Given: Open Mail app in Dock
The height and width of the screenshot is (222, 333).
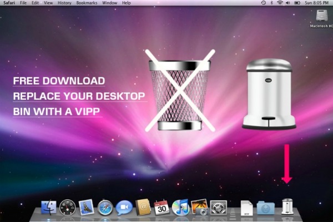Looking at the screenshot, I should click(86, 207).
